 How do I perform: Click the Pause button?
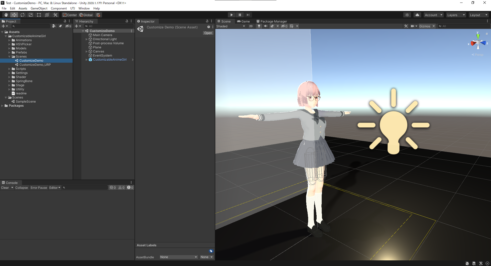(x=240, y=15)
